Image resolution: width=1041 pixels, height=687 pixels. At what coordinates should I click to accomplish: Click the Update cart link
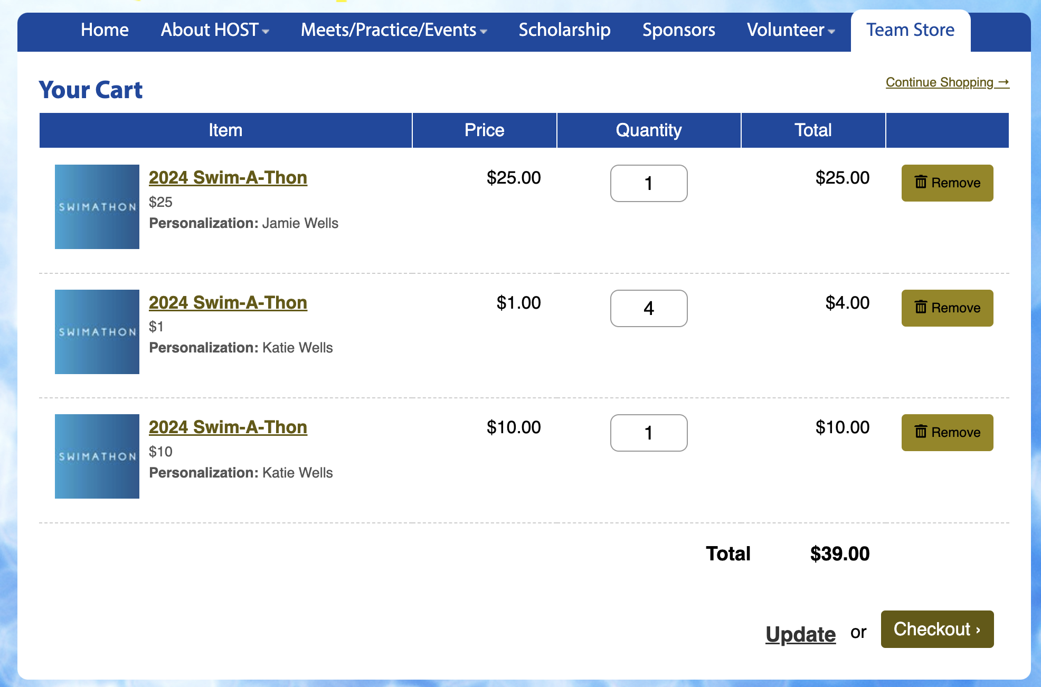click(x=801, y=634)
